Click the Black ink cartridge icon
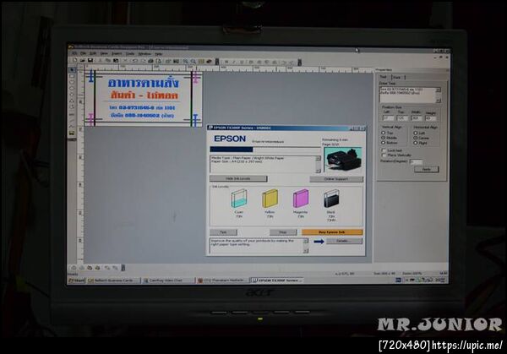 331,199
